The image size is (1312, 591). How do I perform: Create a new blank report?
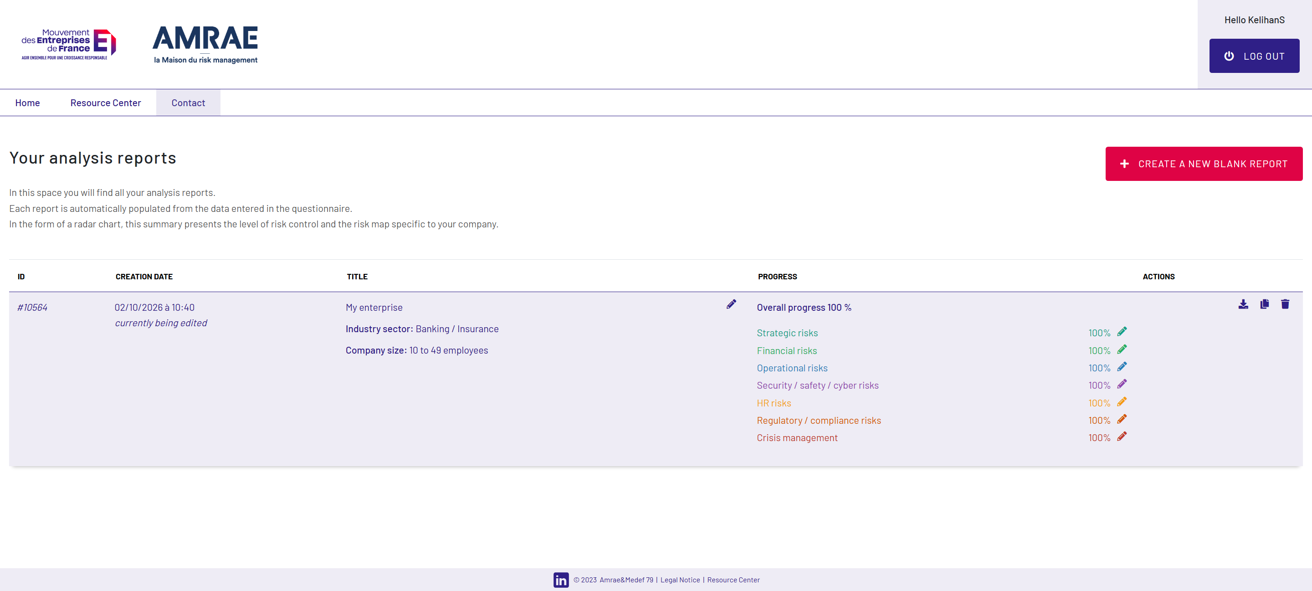[1204, 164]
